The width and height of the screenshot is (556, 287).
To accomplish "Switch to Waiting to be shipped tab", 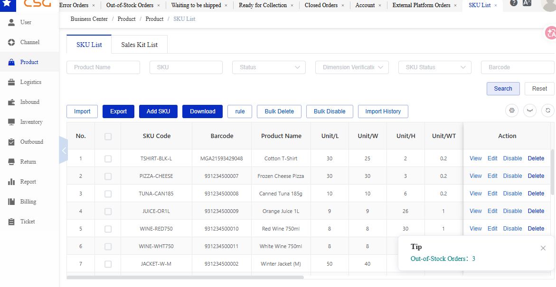I will (196, 5).
